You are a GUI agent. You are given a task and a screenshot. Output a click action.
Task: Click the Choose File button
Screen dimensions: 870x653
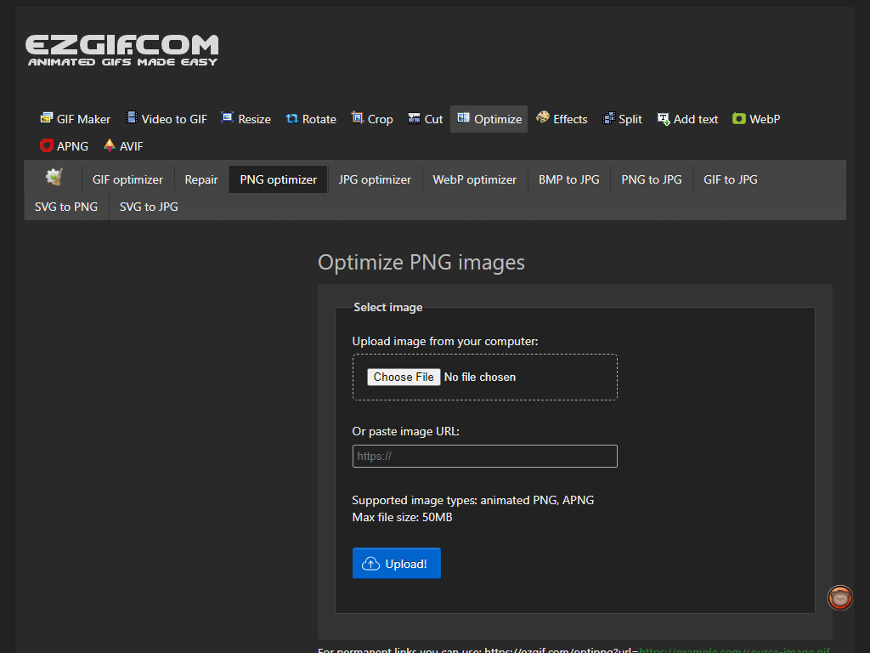click(x=404, y=377)
